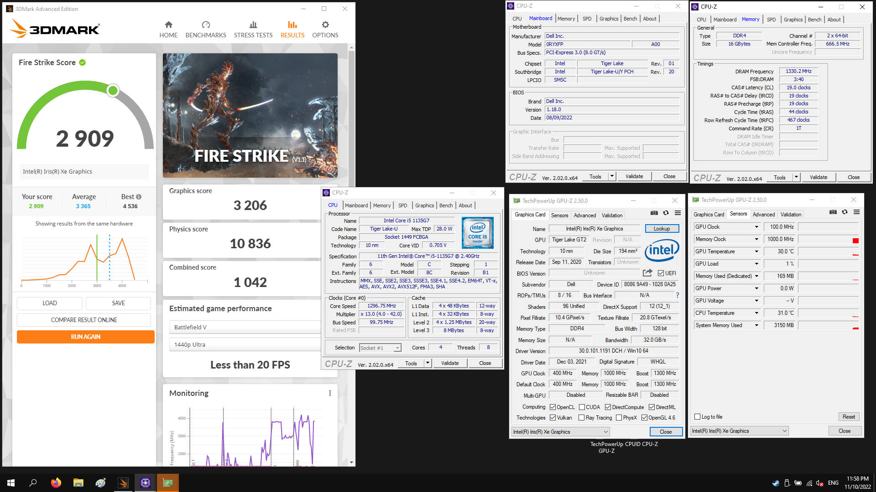Toggle the OpenCL checkbox
The width and height of the screenshot is (876, 492).
click(553, 407)
